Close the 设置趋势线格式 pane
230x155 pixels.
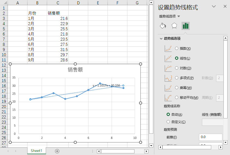[225, 7]
